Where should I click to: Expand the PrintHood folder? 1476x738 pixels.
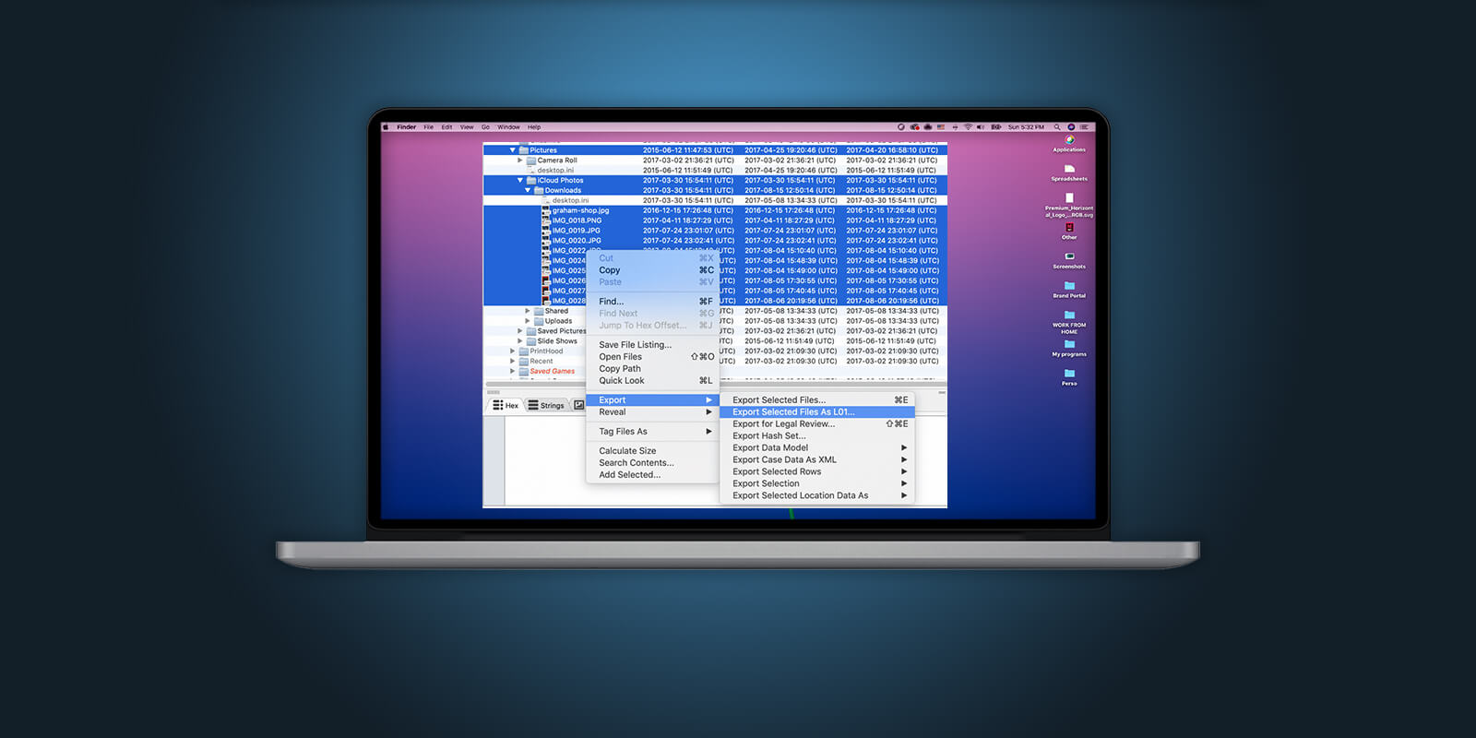point(512,351)
